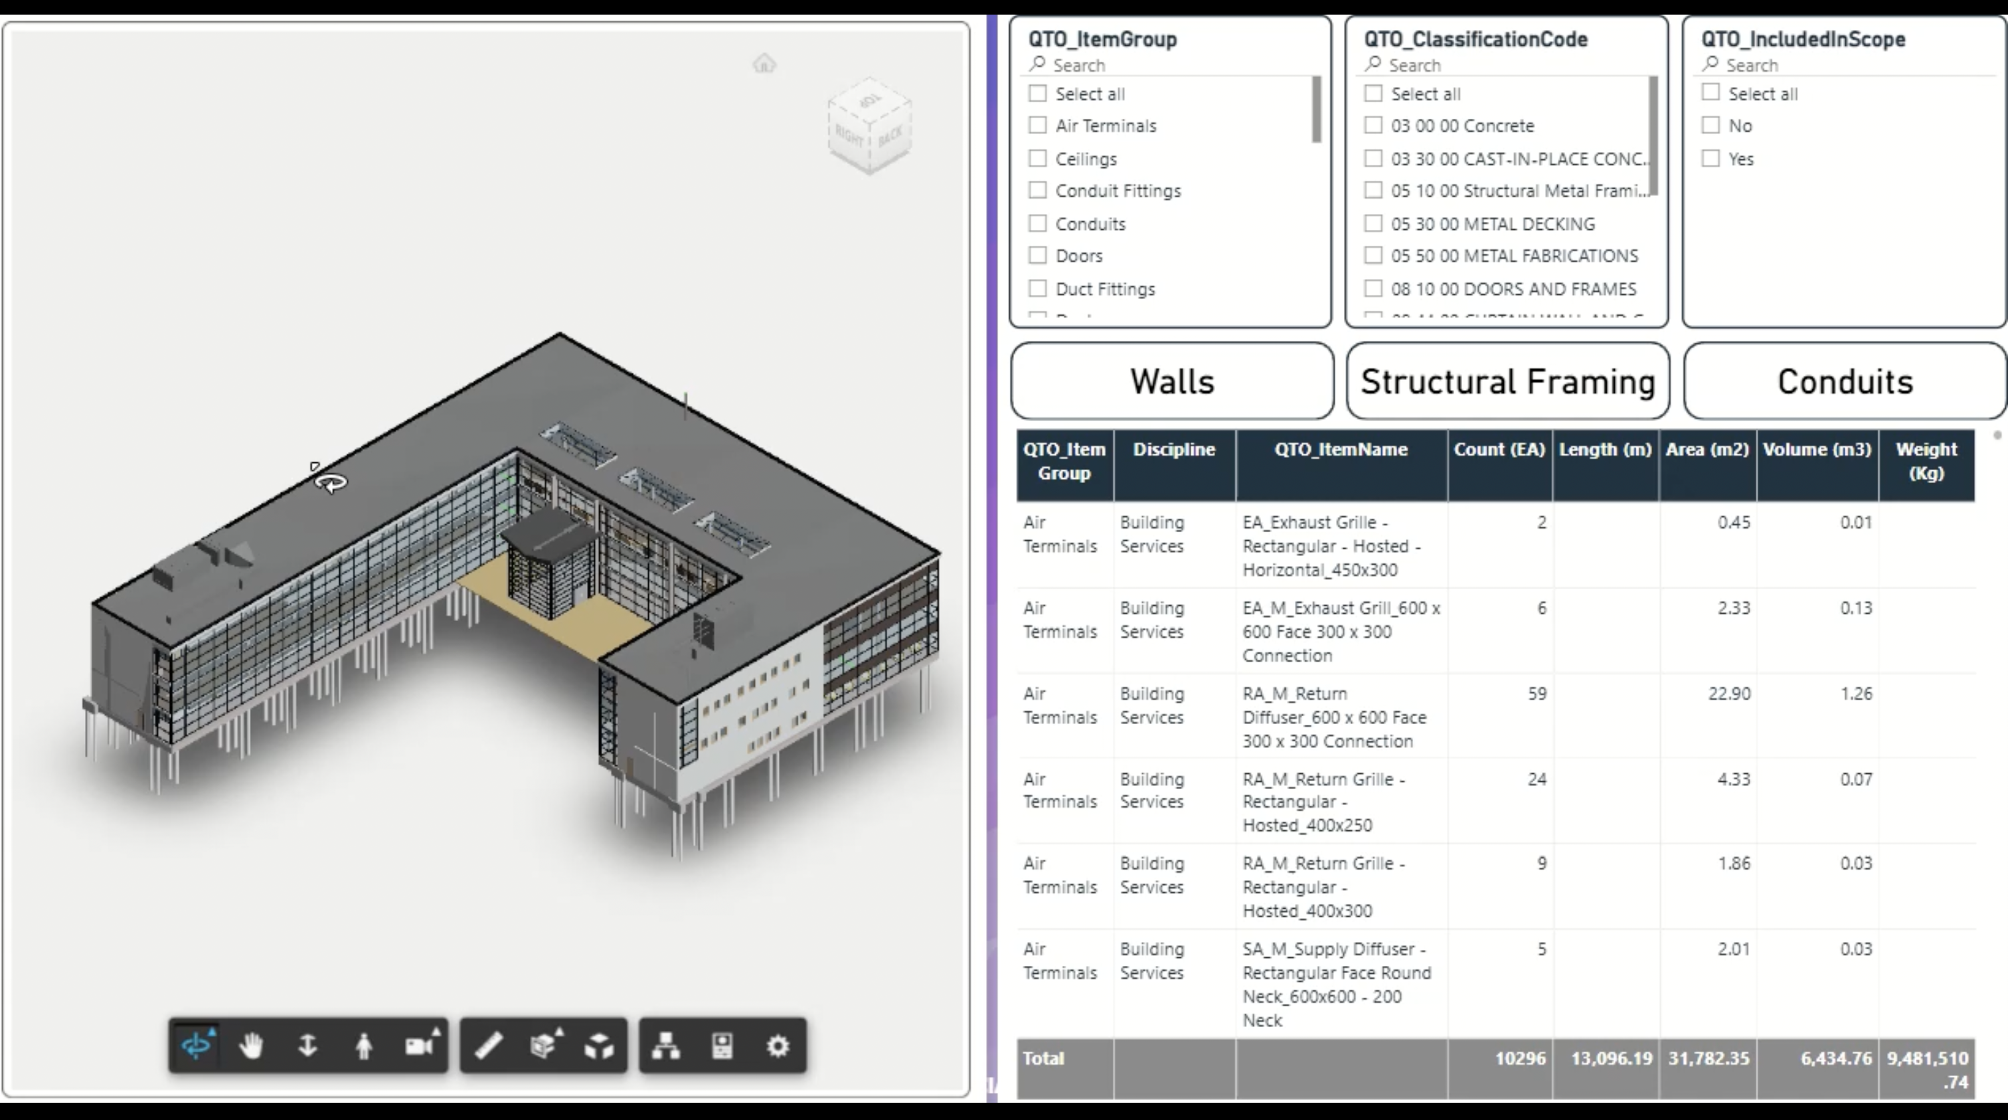Select RA_M_Return Diffuser_600 x 600 row
2008x1120 pixels.
coord(1496,717)
